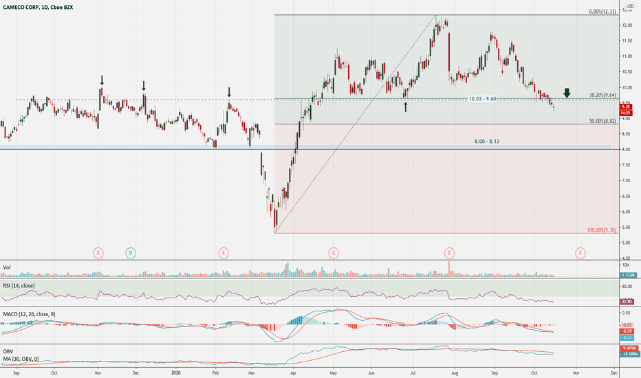Click the 8.00 price axis label

pos(626,150)
